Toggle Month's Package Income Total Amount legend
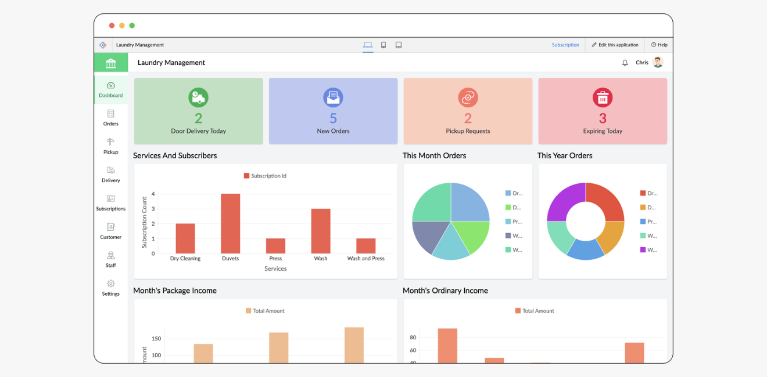This screenshot has width=767, height=377. [265, 311]
